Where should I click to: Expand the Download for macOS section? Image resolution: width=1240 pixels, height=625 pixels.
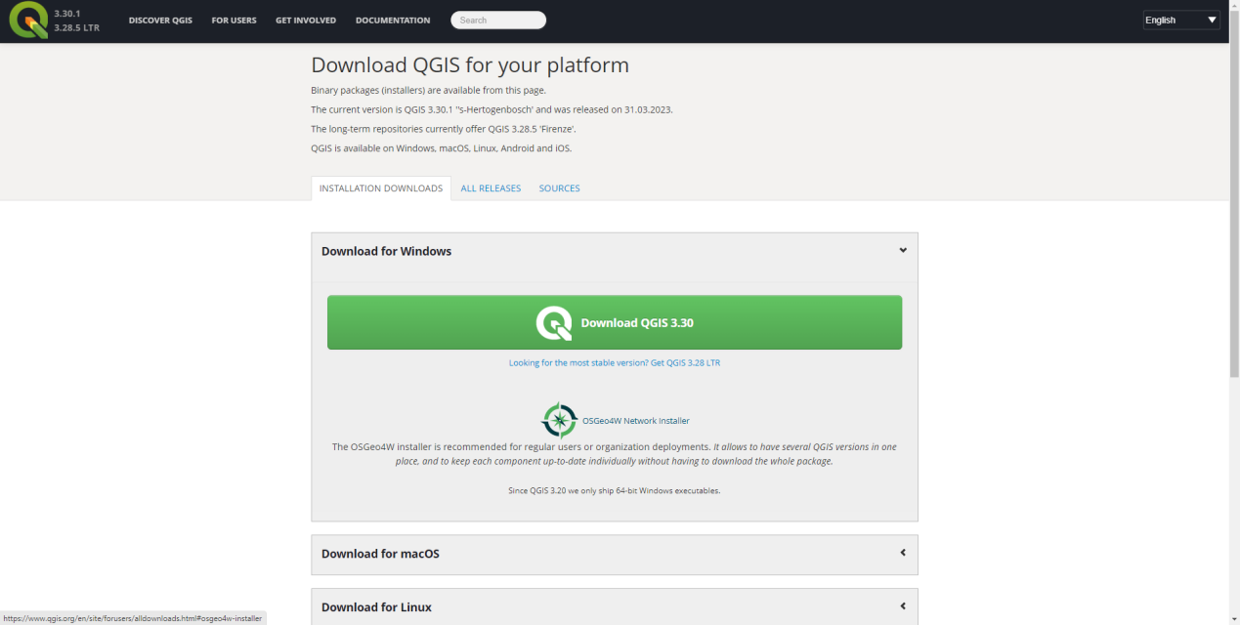(x=903, y=553)
